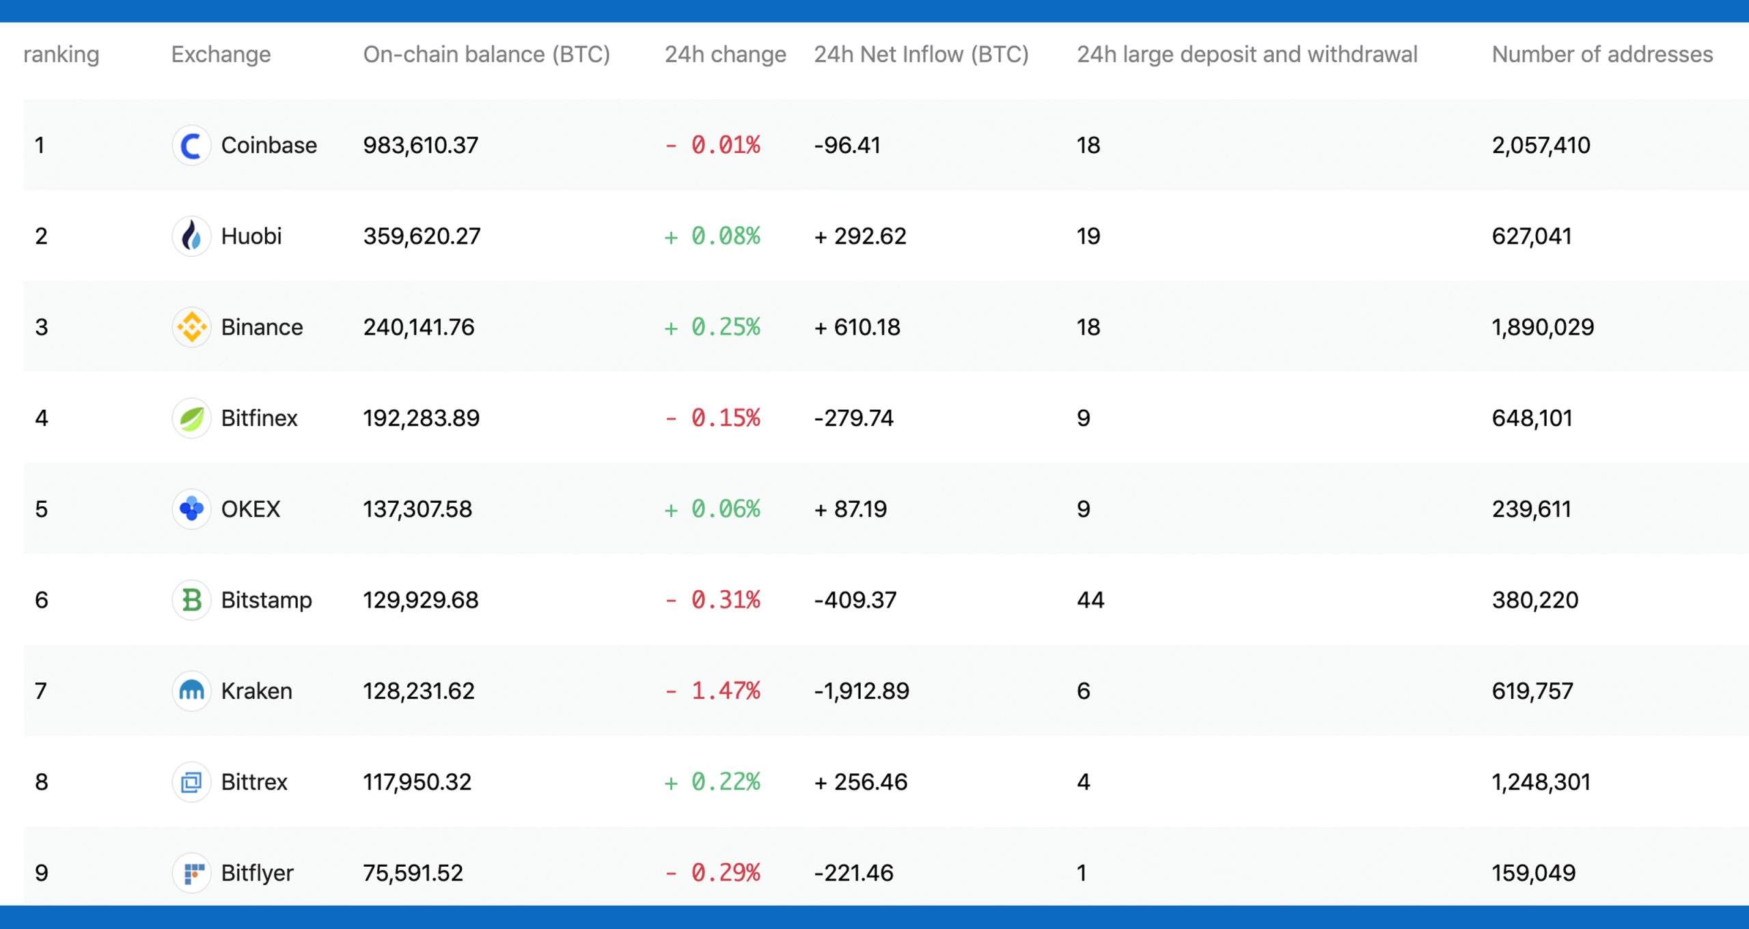
Task: Click the Bitstamp B logo icon
Action: click(x=191, y=600)
